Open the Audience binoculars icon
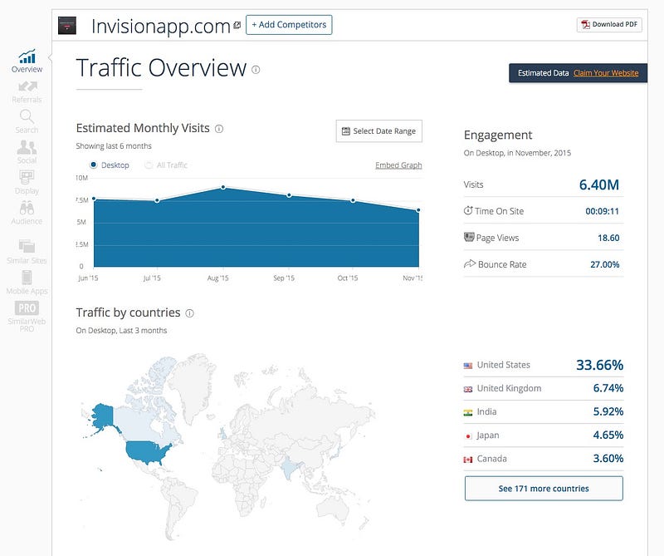664x556 pixels. tap(27, 208)
